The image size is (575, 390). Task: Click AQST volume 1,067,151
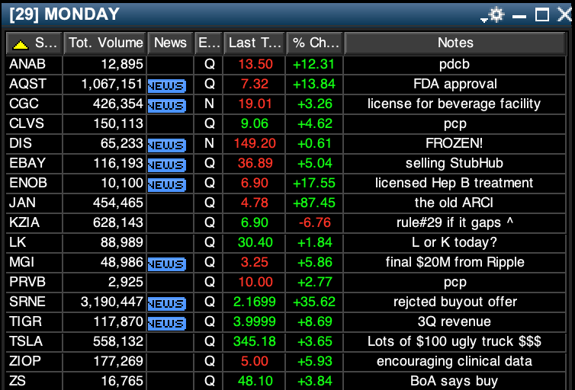click(112, 85)
